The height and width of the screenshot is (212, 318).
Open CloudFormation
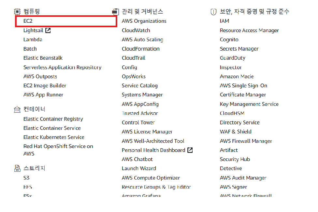point(140,49)
